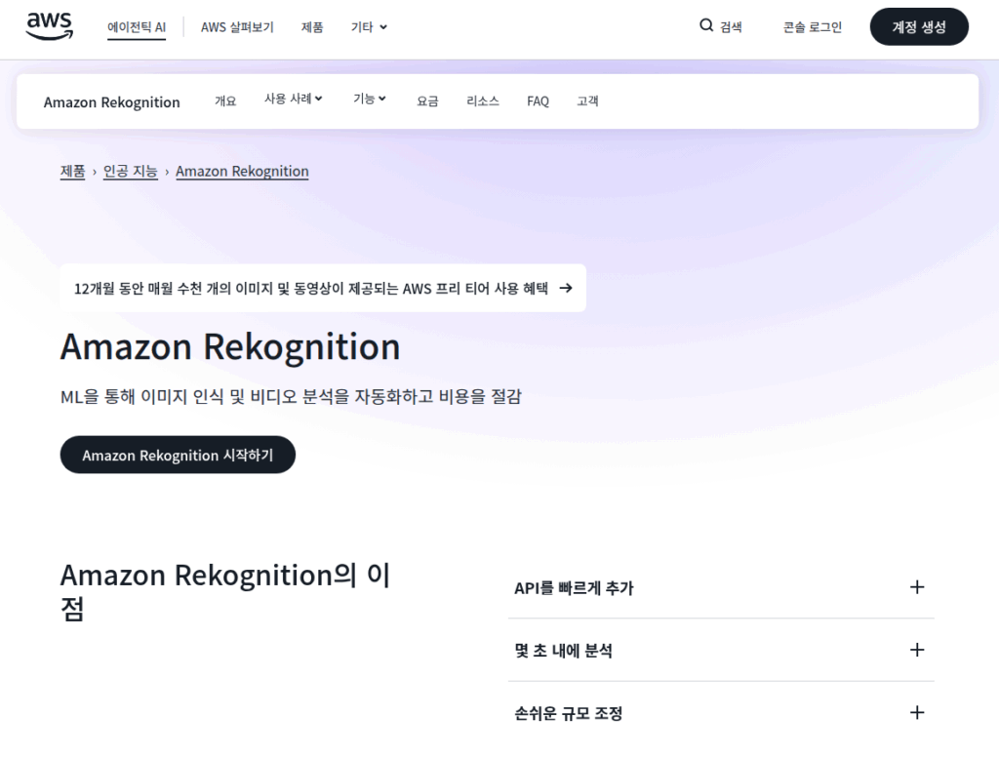Switch to the 개요 tab
The width and height of the screenshot is (999, 758).
coord(225,100)
